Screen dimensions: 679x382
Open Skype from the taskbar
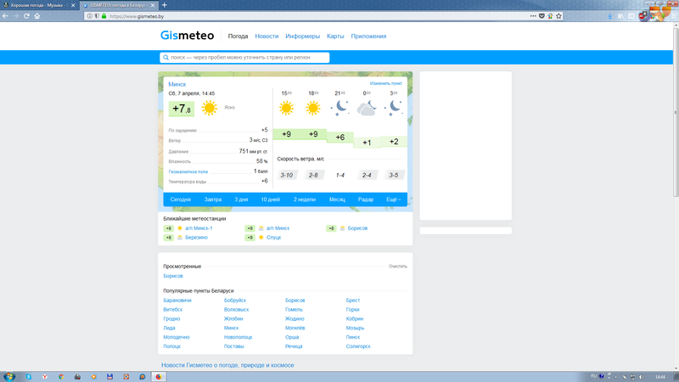point(29,377)
